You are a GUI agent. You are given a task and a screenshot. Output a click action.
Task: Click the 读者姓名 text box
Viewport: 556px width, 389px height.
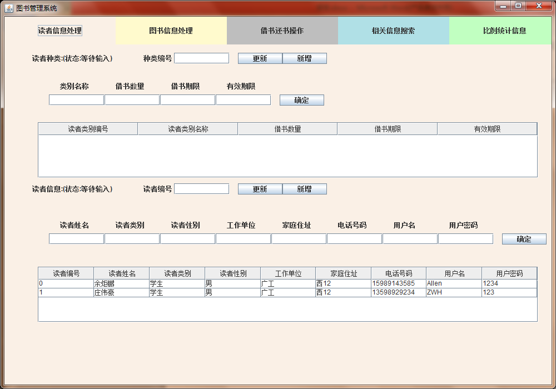point(76,238)
